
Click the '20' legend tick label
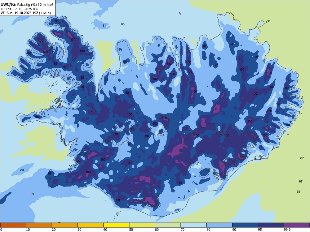click(54, 230)
